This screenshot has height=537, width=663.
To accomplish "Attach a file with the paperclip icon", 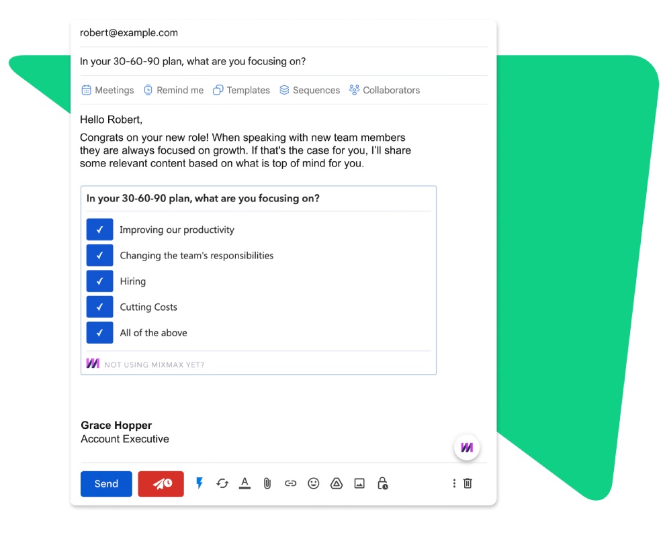I will tap(267, 483).
